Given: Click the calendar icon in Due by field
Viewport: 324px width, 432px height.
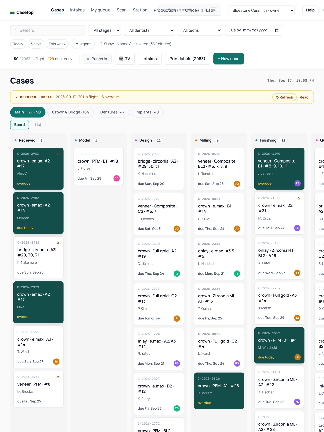Looking at the screenshot, I should (277, 30).
